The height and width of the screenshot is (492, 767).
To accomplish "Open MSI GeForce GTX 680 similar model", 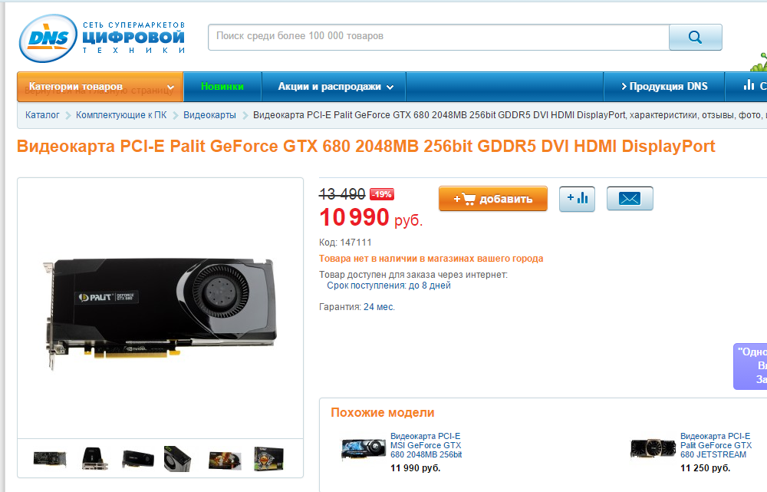I will click(x=426, y=445).
